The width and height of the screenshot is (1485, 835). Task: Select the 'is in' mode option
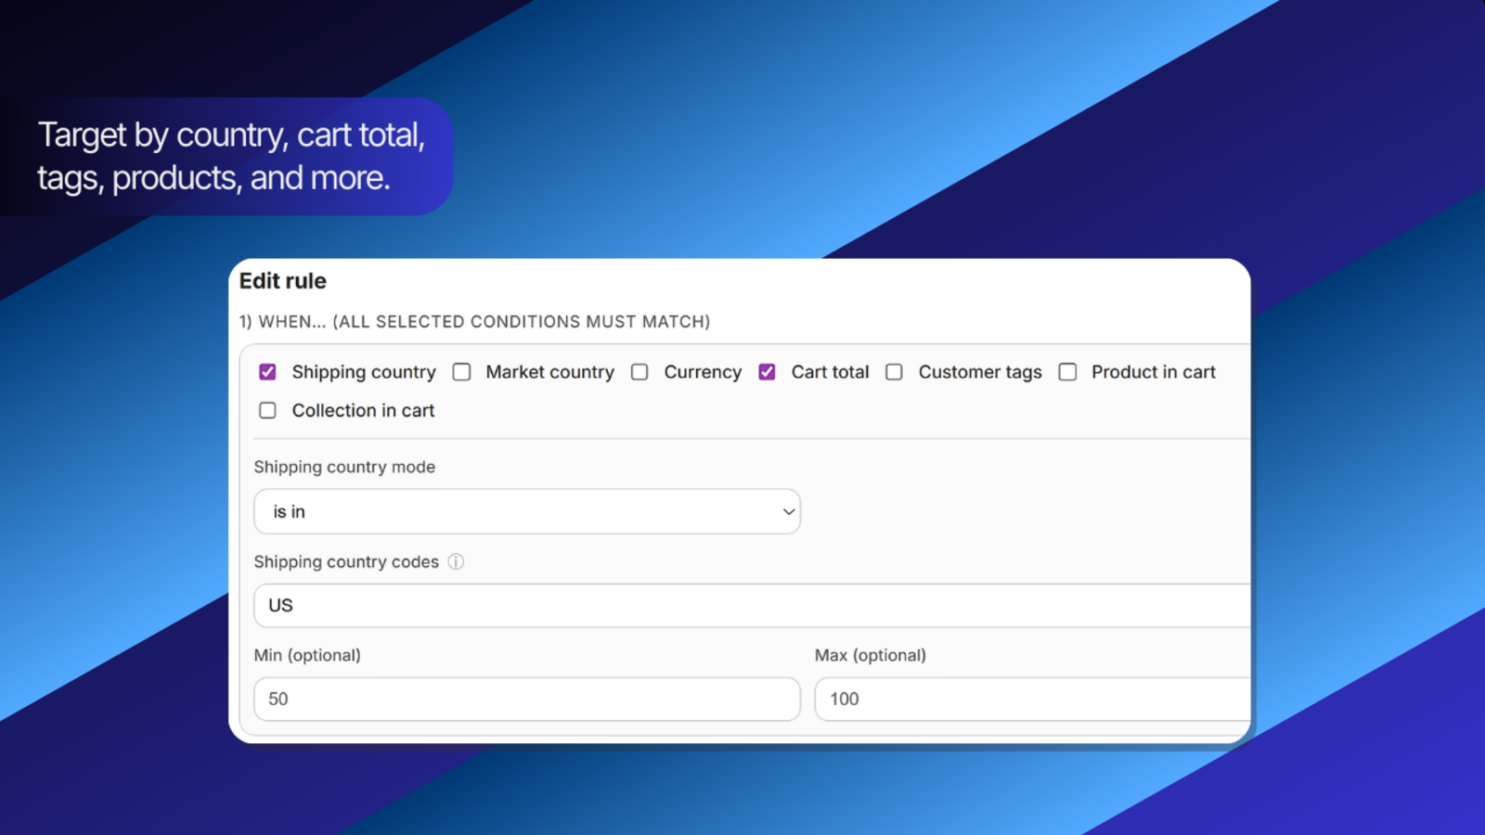288,511
